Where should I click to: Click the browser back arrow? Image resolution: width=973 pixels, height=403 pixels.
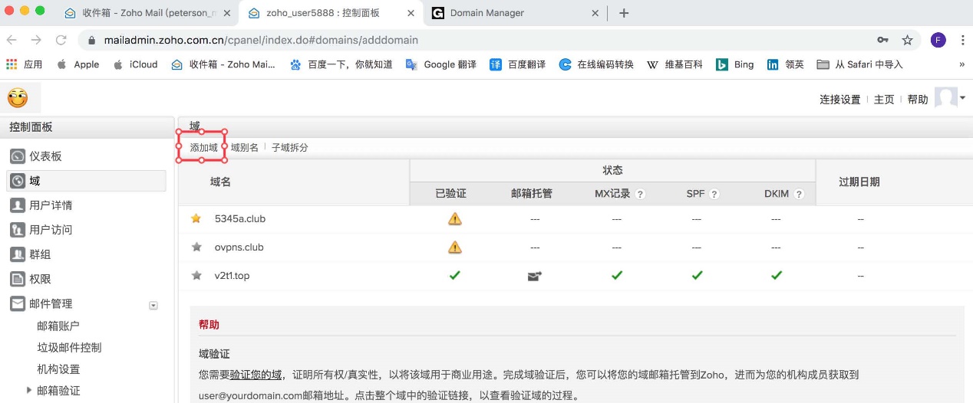coord(12,40)
